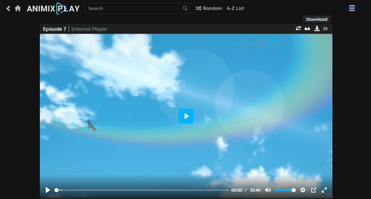Viewport: 371px width, 199px height.
Task: Switch player source with the arrows icon
Action: 298,29
